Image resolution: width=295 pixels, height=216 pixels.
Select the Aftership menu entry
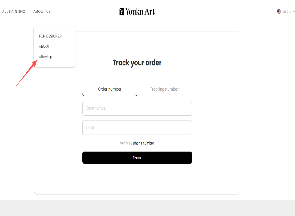click(x=46, y=57)
